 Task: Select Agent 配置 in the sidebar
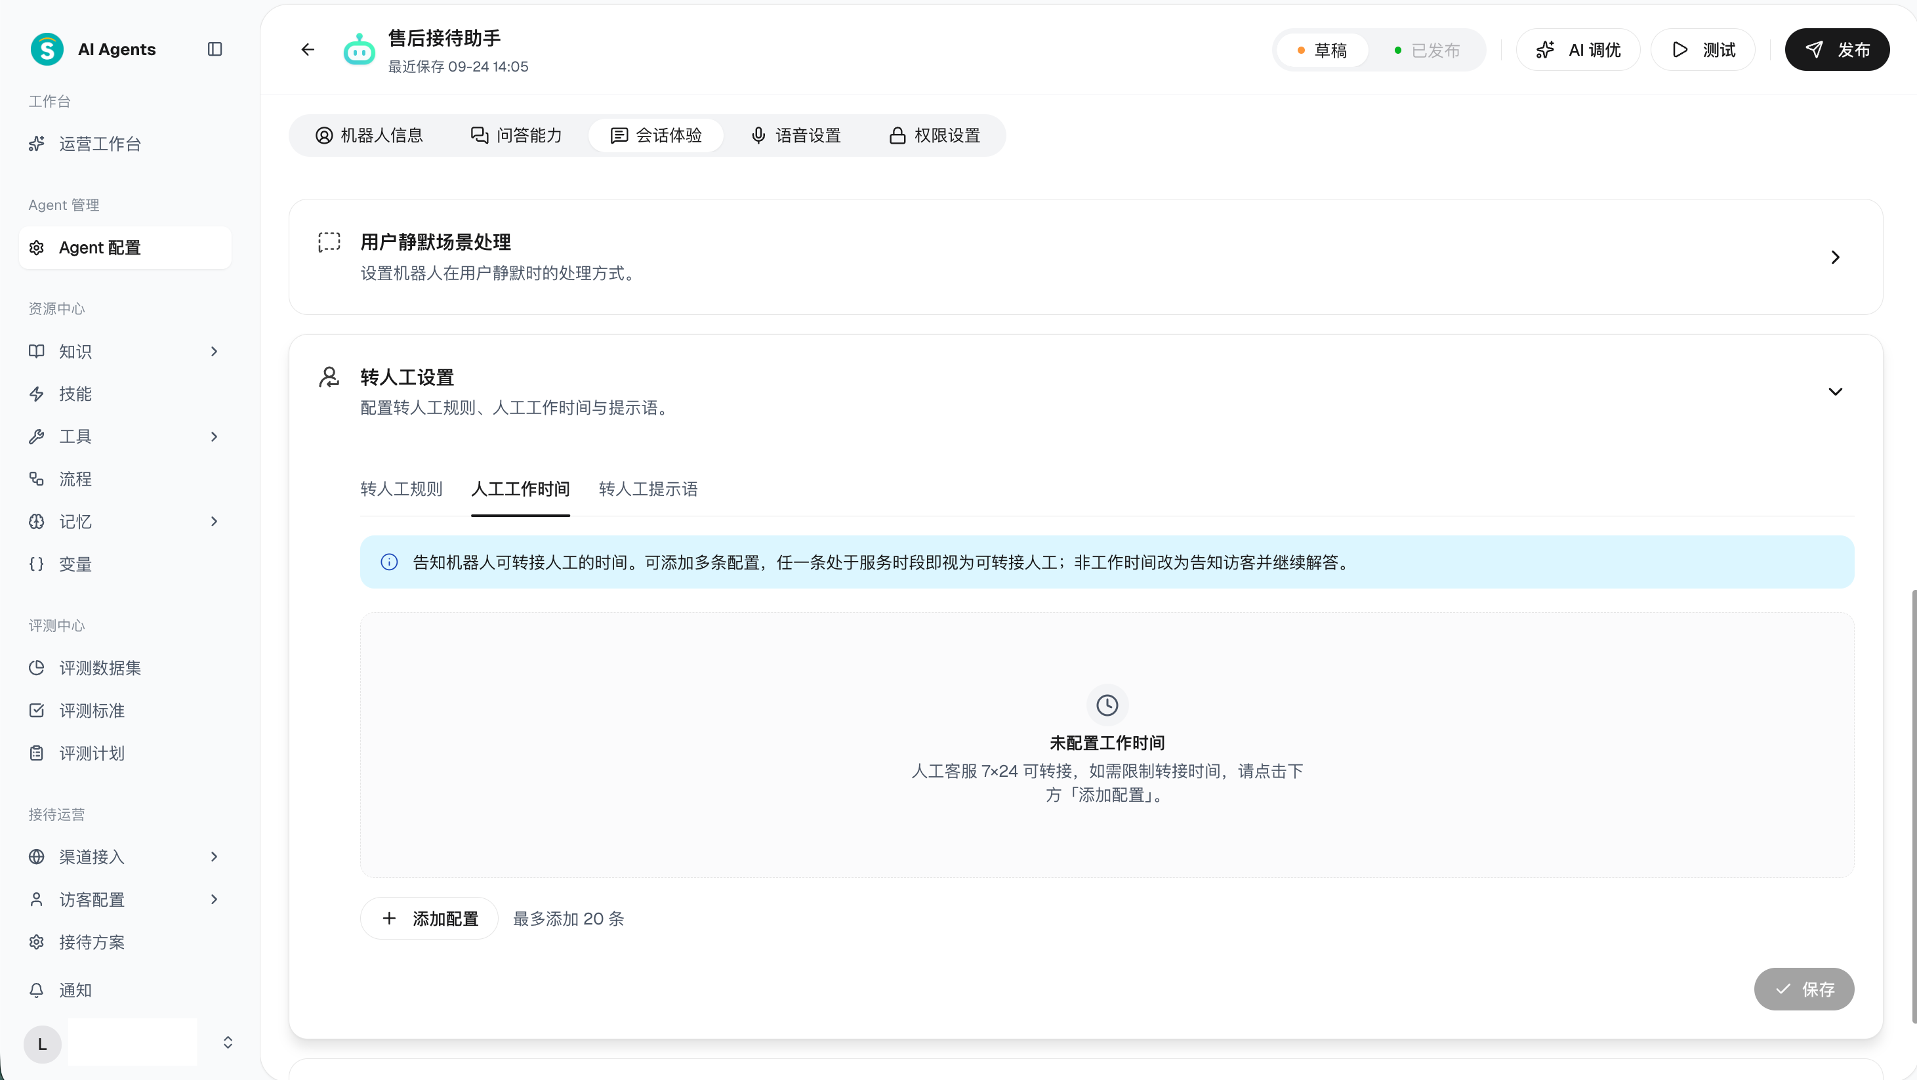125,247
